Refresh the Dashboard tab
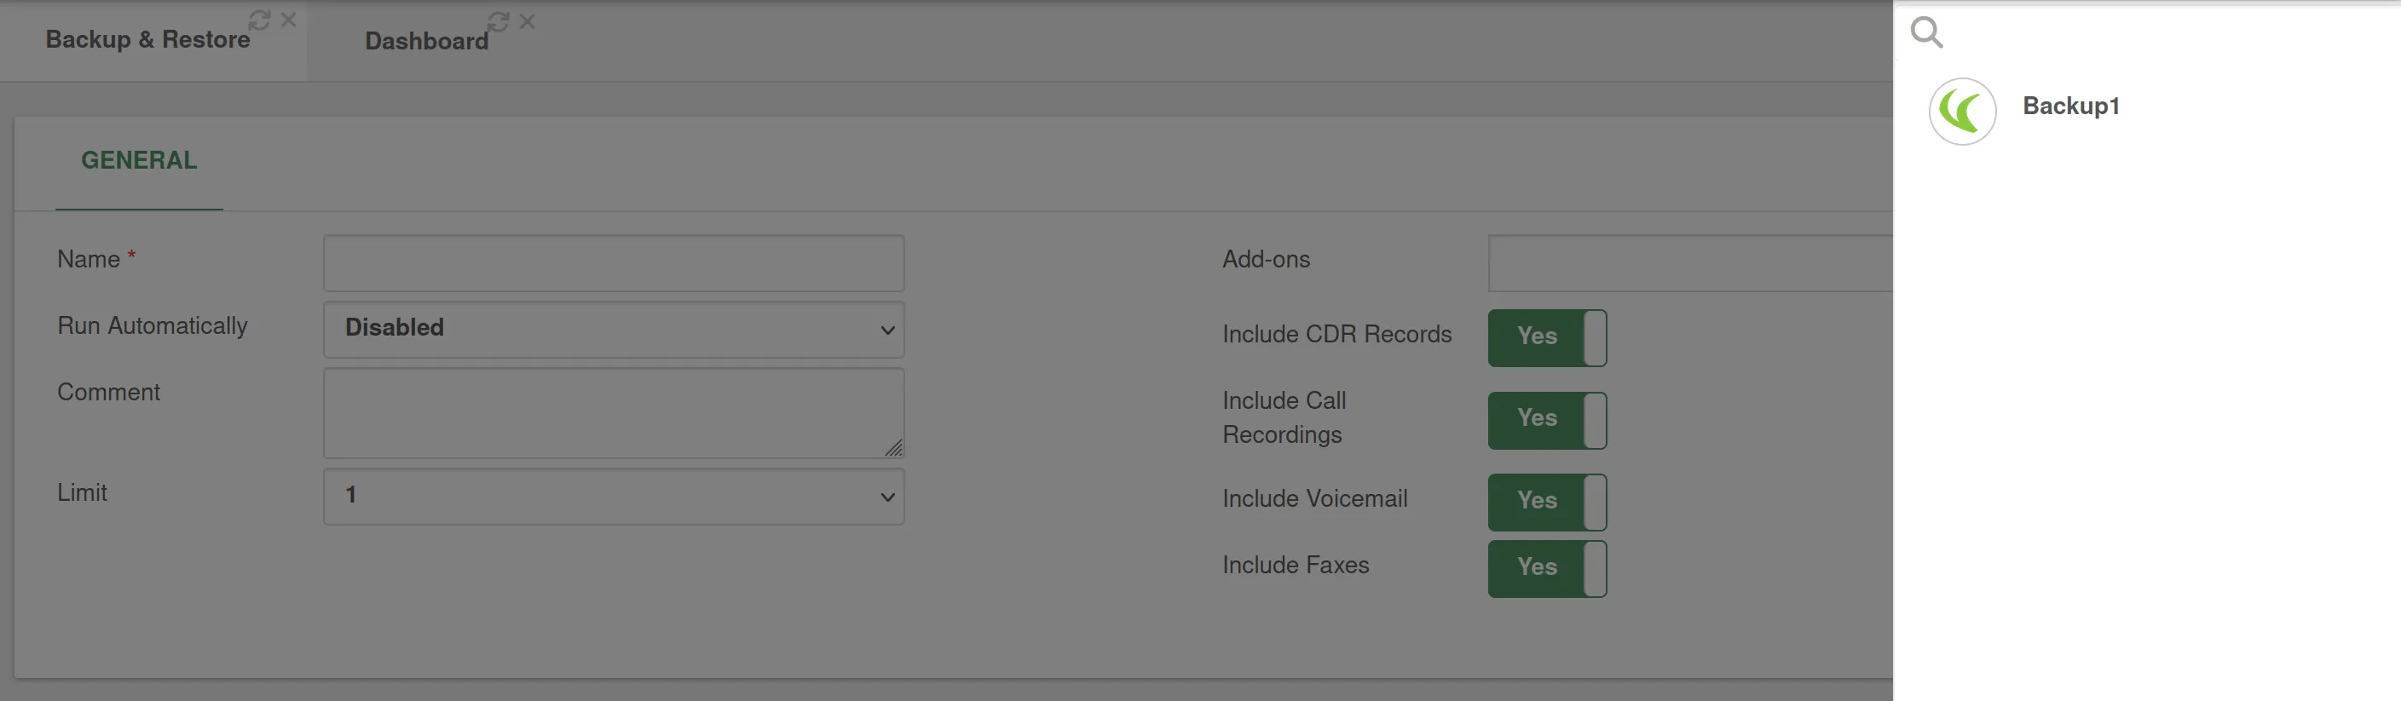Viewport: 2401px width, 701px height. 499,20
